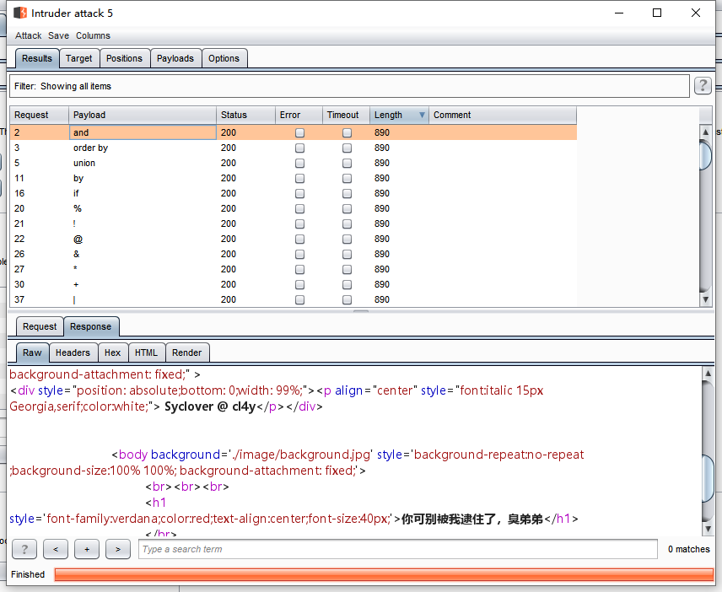Close the Intruder attack 5 window
Screen dimensions: 722x592
(696, 13)
